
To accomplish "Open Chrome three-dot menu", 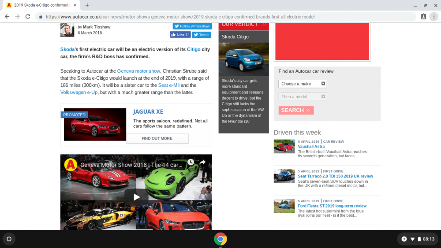I will pos(434,17).
